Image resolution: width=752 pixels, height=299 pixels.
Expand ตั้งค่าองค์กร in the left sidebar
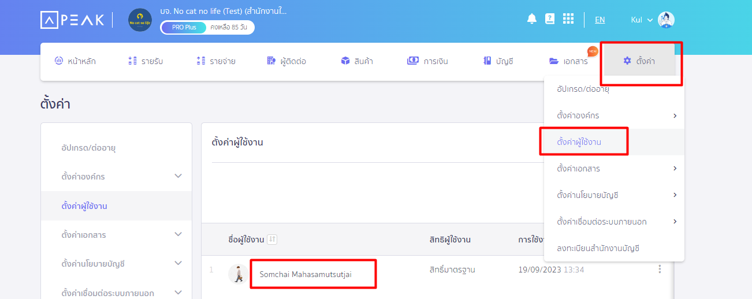[x=178, y=176]
